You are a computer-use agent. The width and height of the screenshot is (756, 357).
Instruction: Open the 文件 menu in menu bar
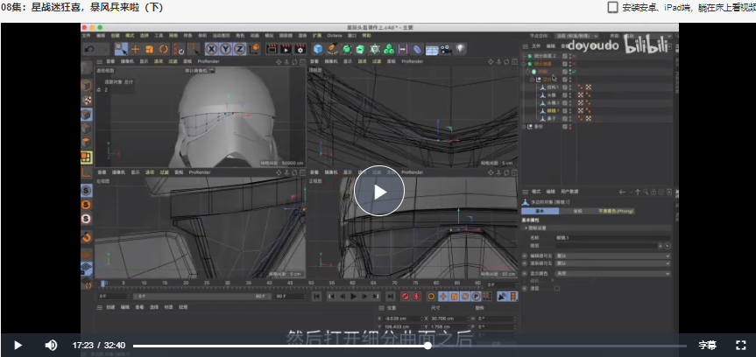tap(87, 36)
